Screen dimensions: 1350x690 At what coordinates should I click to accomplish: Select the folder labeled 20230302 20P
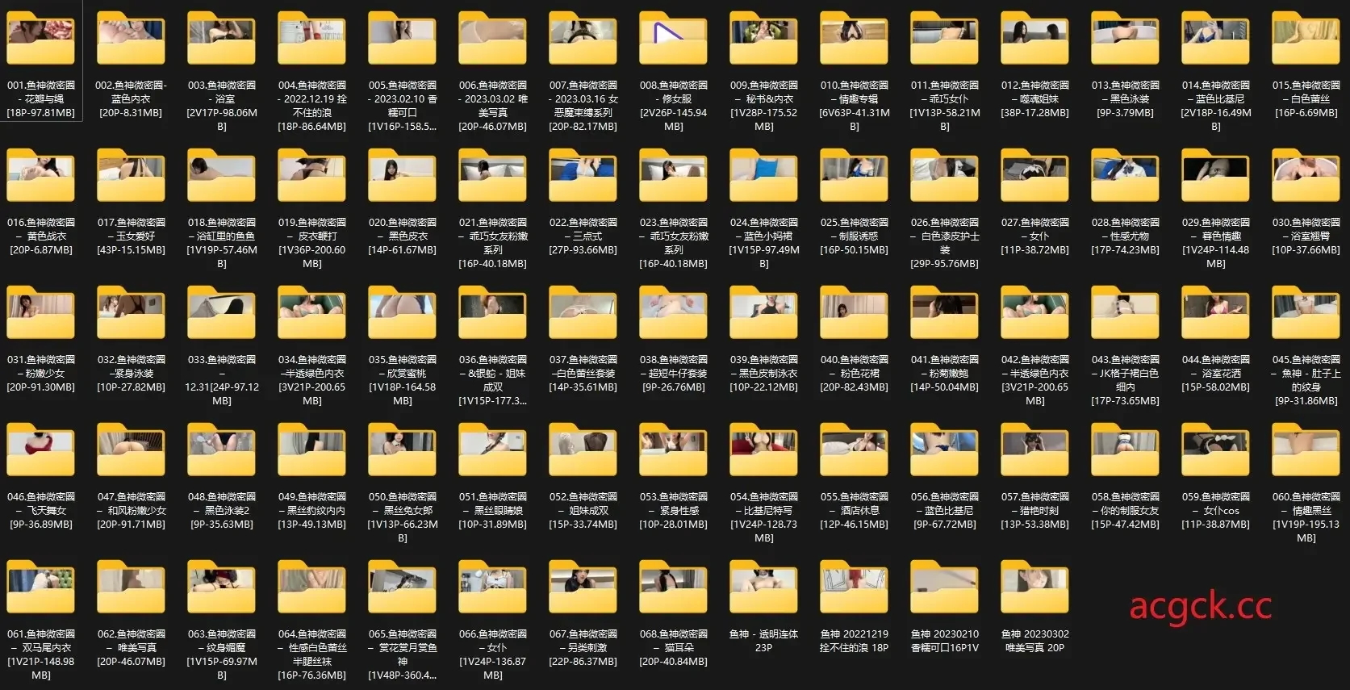(1034, 587)
